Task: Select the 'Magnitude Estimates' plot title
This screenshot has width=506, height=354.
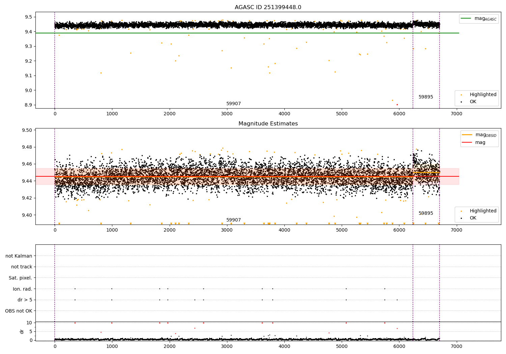Action: point(268,124)
